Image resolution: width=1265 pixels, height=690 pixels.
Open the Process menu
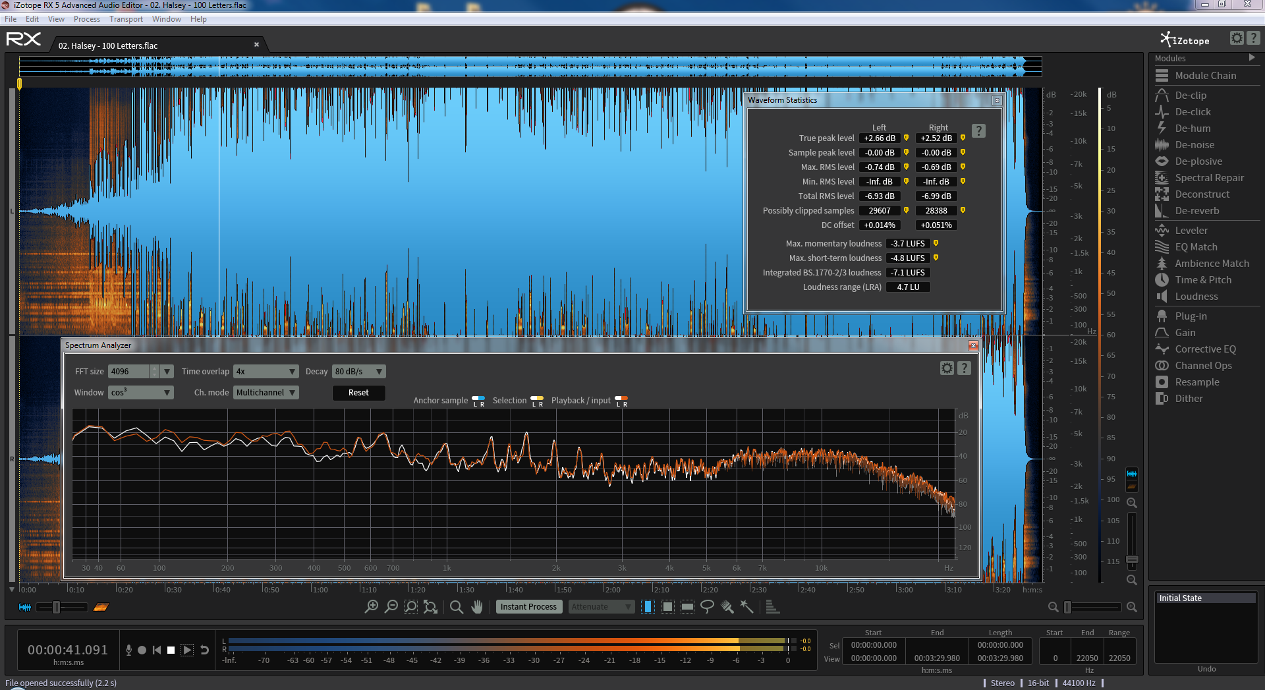pos(86,19)
